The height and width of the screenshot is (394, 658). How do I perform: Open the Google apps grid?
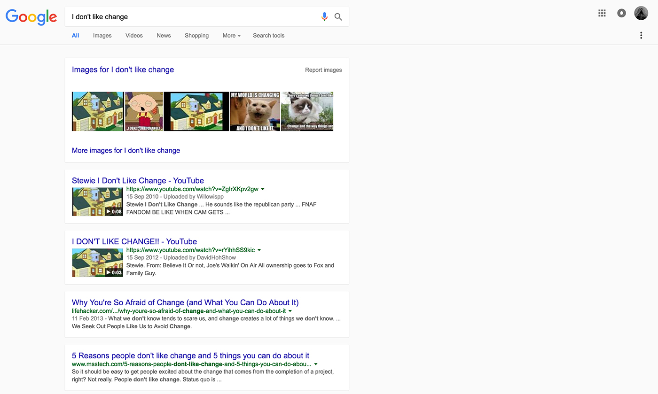coord(602,13)
